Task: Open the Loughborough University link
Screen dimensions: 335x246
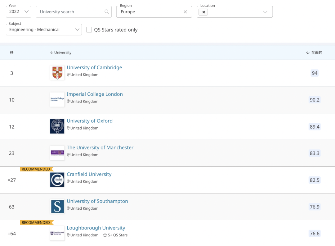Action: point(96,228)
